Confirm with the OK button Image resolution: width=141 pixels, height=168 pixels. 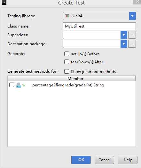81,160
